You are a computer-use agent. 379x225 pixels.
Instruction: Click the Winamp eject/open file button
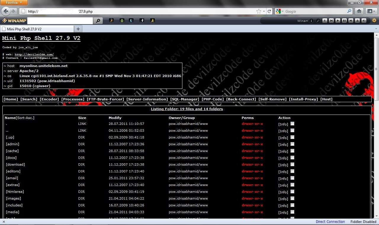pos(357,21)
